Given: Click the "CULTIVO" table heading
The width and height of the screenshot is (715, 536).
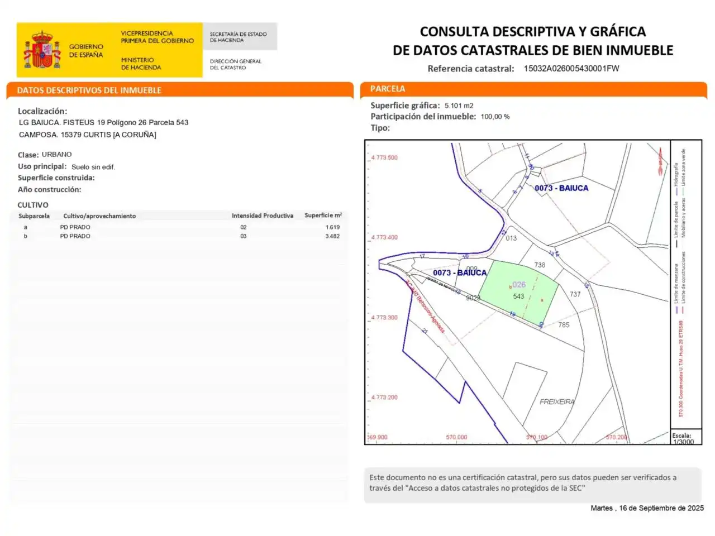Looking at the screenshot, I should [33, 205].
